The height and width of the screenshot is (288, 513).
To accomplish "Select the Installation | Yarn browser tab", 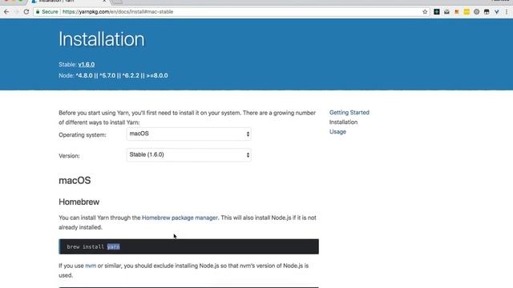I will [x=69, y=2].
